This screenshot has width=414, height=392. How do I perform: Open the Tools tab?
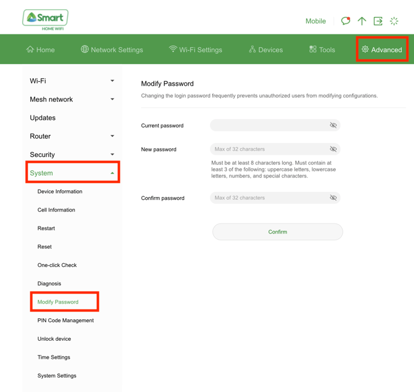(x=322, y=50)
